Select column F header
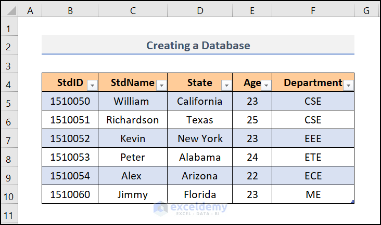The height and width of the screenshot is (225, 381). [x=313, y=9]
